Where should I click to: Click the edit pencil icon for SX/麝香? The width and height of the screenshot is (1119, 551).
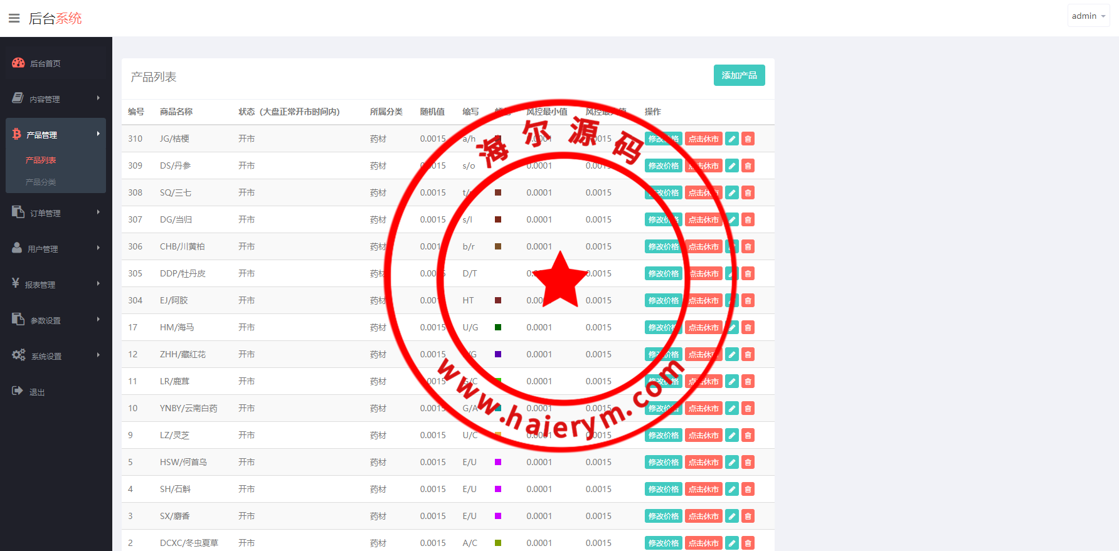coord(731,516)
